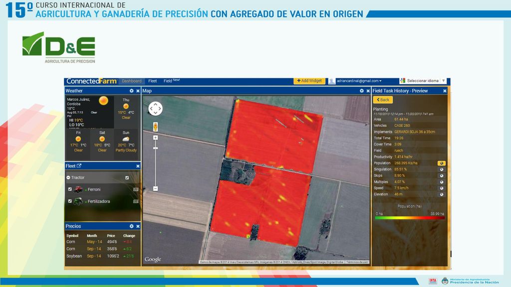Show Multiples map layer
The width and height of the screenshot is (511, 287).
(442, 182)
